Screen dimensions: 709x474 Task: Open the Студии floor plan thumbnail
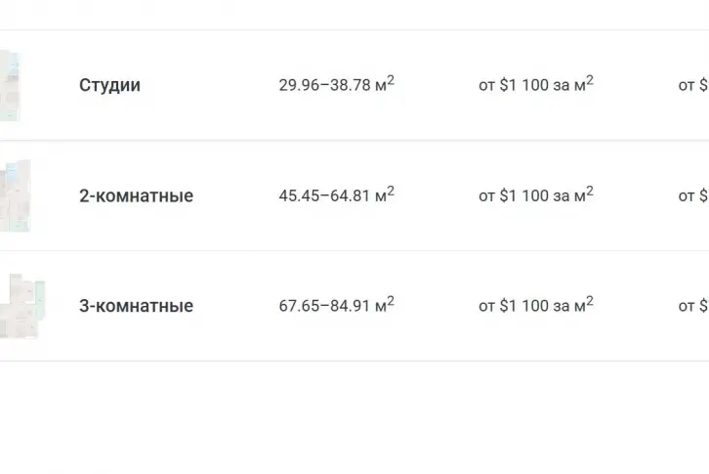pos(12,85)
